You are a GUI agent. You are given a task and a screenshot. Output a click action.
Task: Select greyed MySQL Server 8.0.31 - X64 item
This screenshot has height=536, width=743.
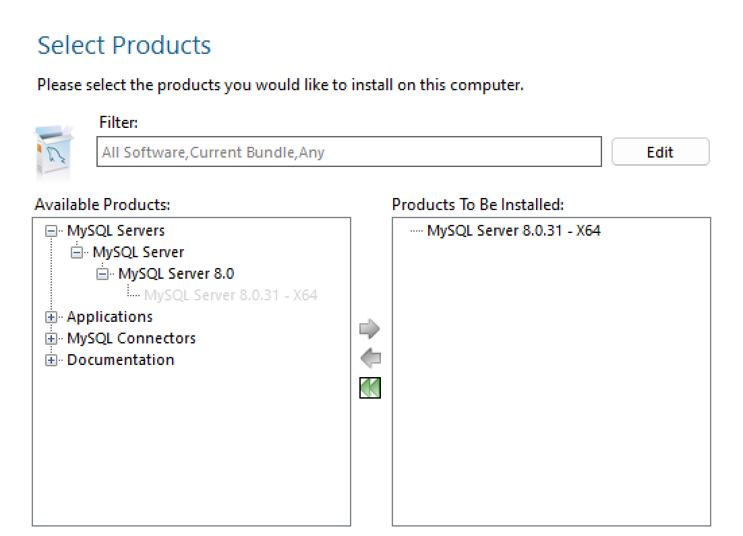[x=231, y=295]
